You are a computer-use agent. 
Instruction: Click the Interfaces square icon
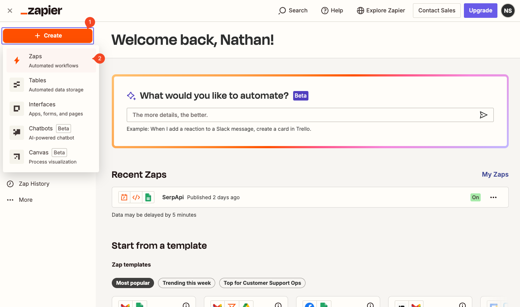click(x=17, y=109)
